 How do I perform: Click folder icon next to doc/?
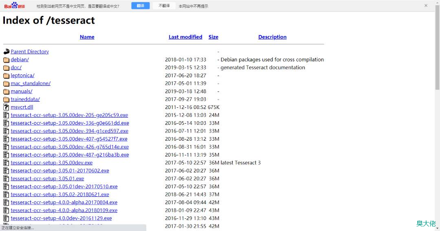(x=6, y=68)
